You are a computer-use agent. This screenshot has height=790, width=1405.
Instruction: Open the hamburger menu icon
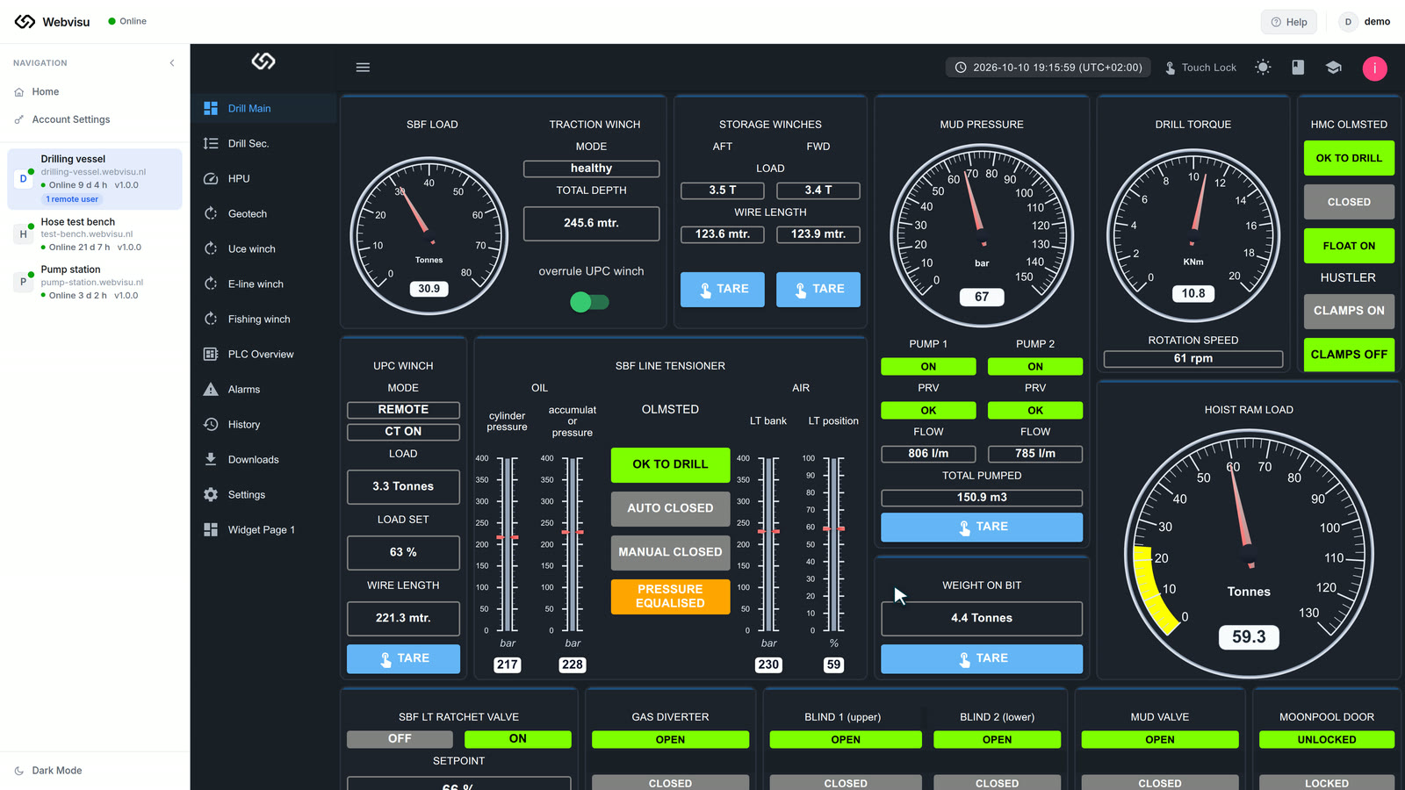point(363,68)
